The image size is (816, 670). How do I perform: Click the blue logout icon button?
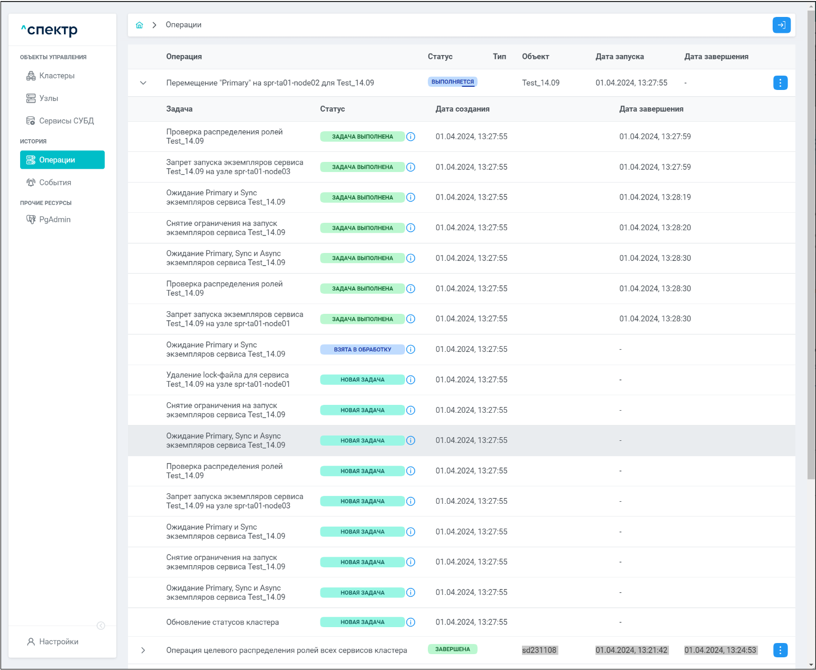click(x=781, y=25)
